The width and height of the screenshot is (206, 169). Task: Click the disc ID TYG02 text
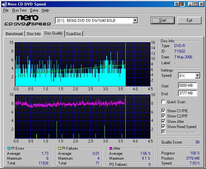180,51
